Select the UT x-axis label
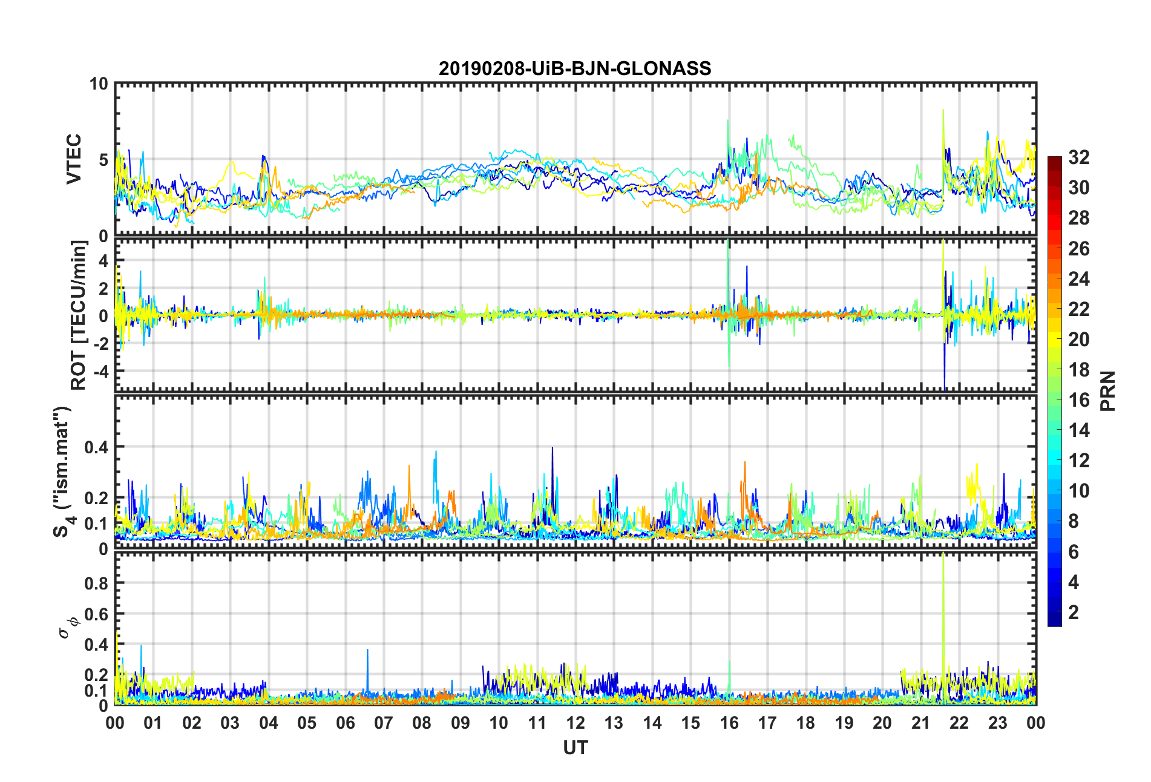Viewport: 1151px width, 782px height. pos(575,748)
